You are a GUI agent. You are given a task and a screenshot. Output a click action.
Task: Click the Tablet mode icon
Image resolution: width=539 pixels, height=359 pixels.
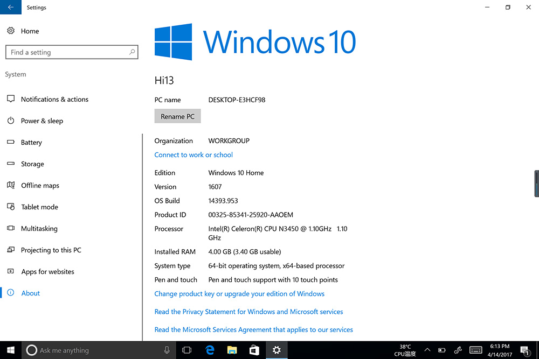(11, 207)
